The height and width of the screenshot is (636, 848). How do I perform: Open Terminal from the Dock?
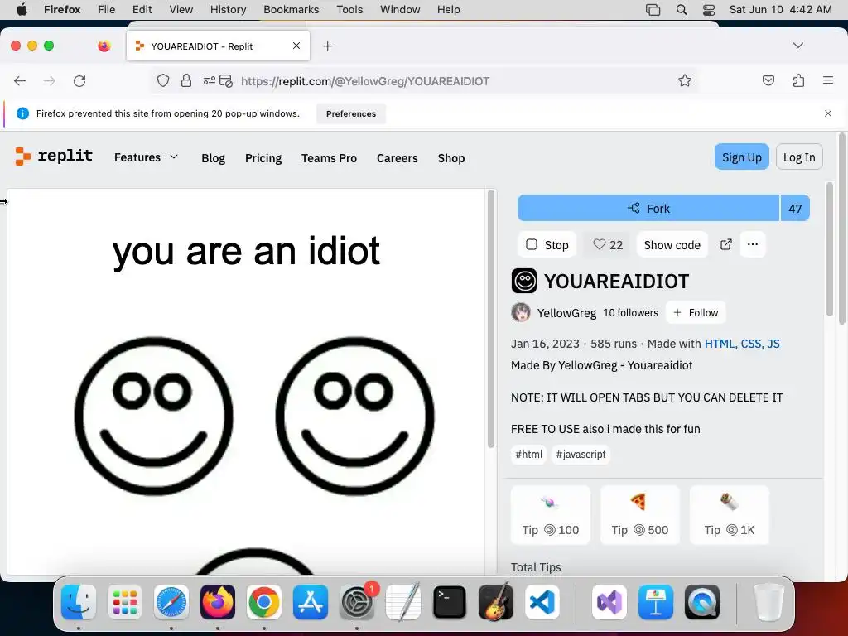click(x=450, y=603)
